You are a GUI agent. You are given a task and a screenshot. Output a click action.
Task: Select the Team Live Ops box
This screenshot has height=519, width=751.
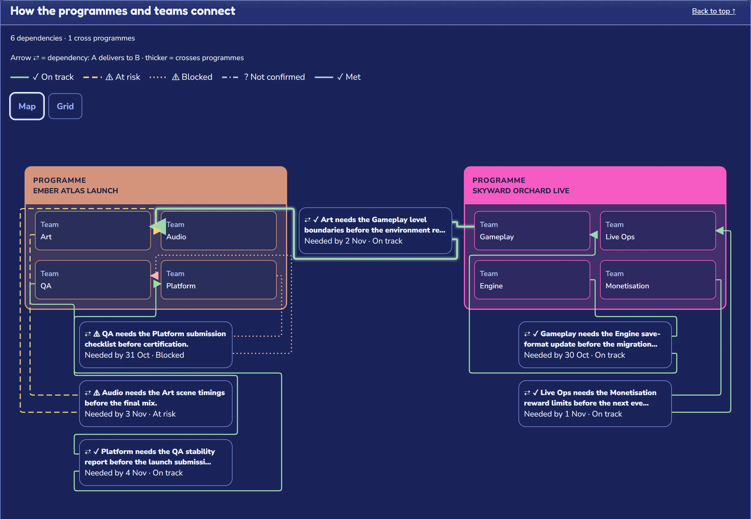coord(658,231)
